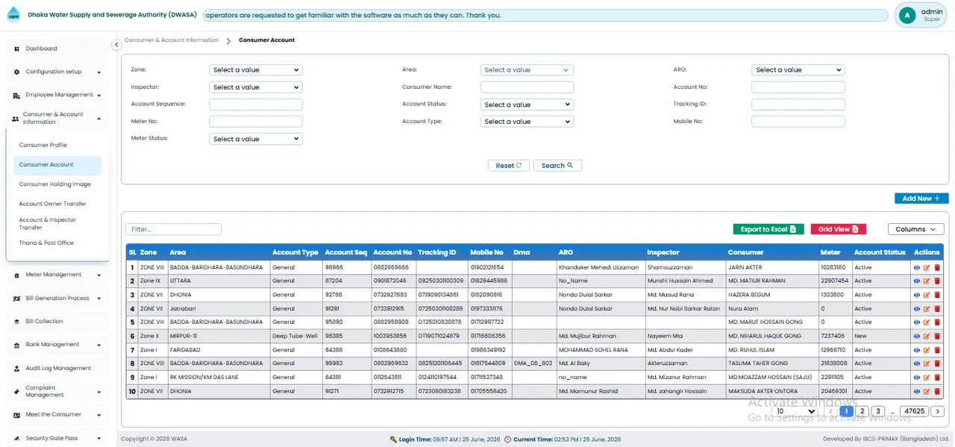Collapse the sidebar with the arrow button

tap(116, 45)
